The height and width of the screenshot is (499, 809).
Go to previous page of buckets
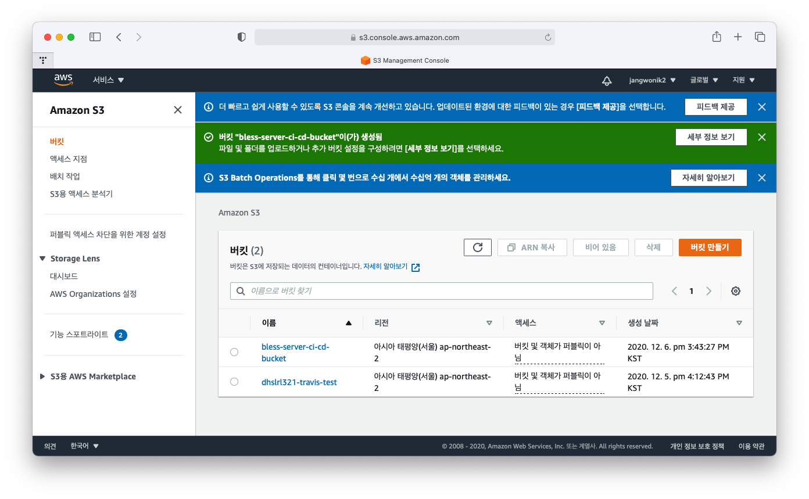pos(674,291)
